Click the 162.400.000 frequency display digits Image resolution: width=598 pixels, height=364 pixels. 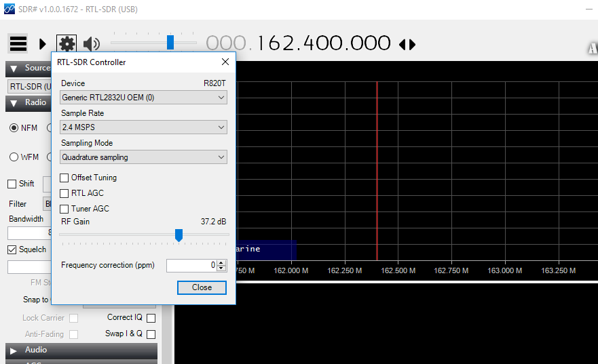(324, 43)
